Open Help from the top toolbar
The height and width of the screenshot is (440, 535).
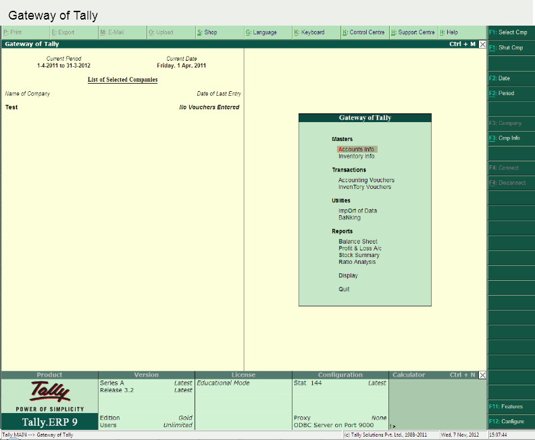(462, 32)
